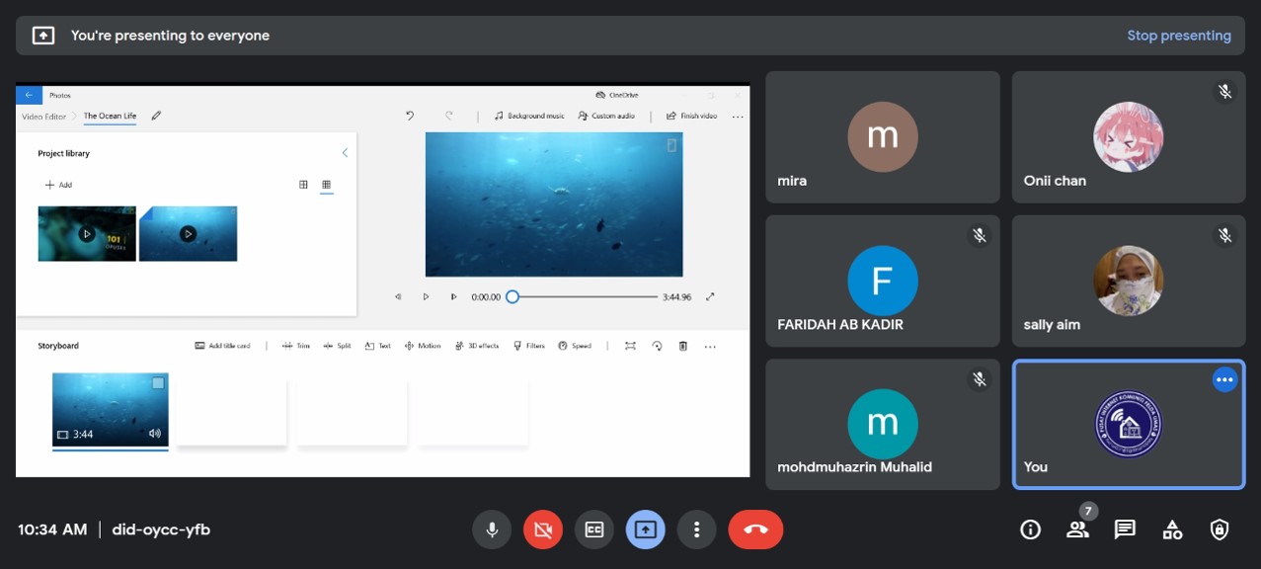
Task: Open options on the You tile
Action: coord(1224,380)
